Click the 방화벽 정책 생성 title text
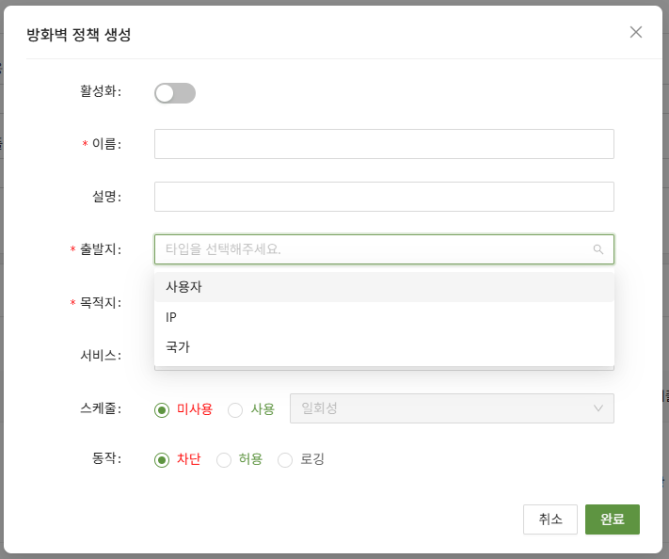This screenshot has height=559, width=669. pos(79,36)
